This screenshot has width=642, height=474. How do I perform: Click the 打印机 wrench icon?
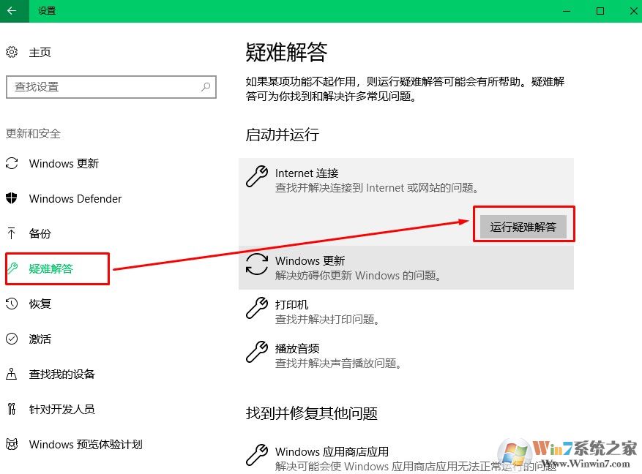click(257, 308)
